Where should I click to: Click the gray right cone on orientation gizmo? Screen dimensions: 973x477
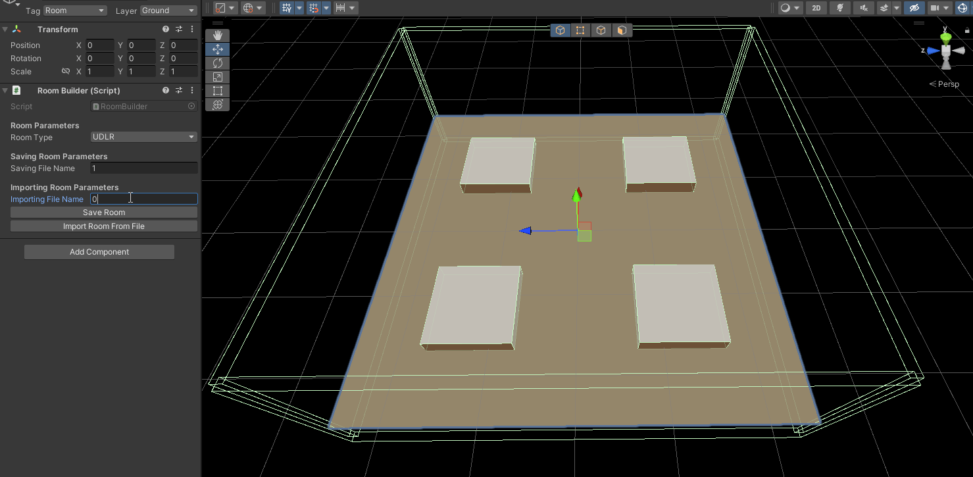959,51
